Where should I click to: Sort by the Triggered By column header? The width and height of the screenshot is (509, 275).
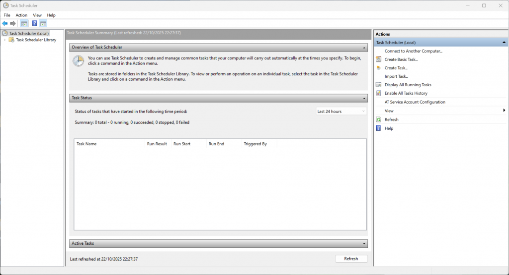259,144
